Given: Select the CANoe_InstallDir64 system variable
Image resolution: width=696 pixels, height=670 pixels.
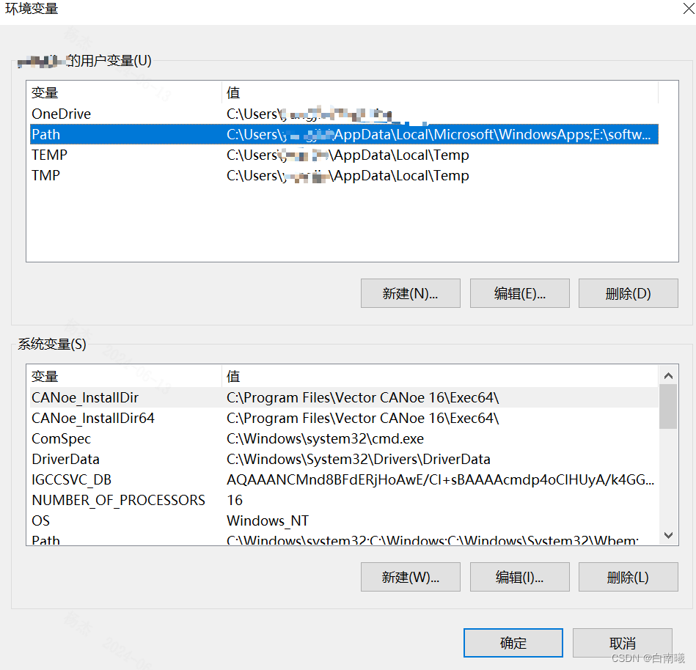Looking at the screenshot, I should click(x=110, y=418).
